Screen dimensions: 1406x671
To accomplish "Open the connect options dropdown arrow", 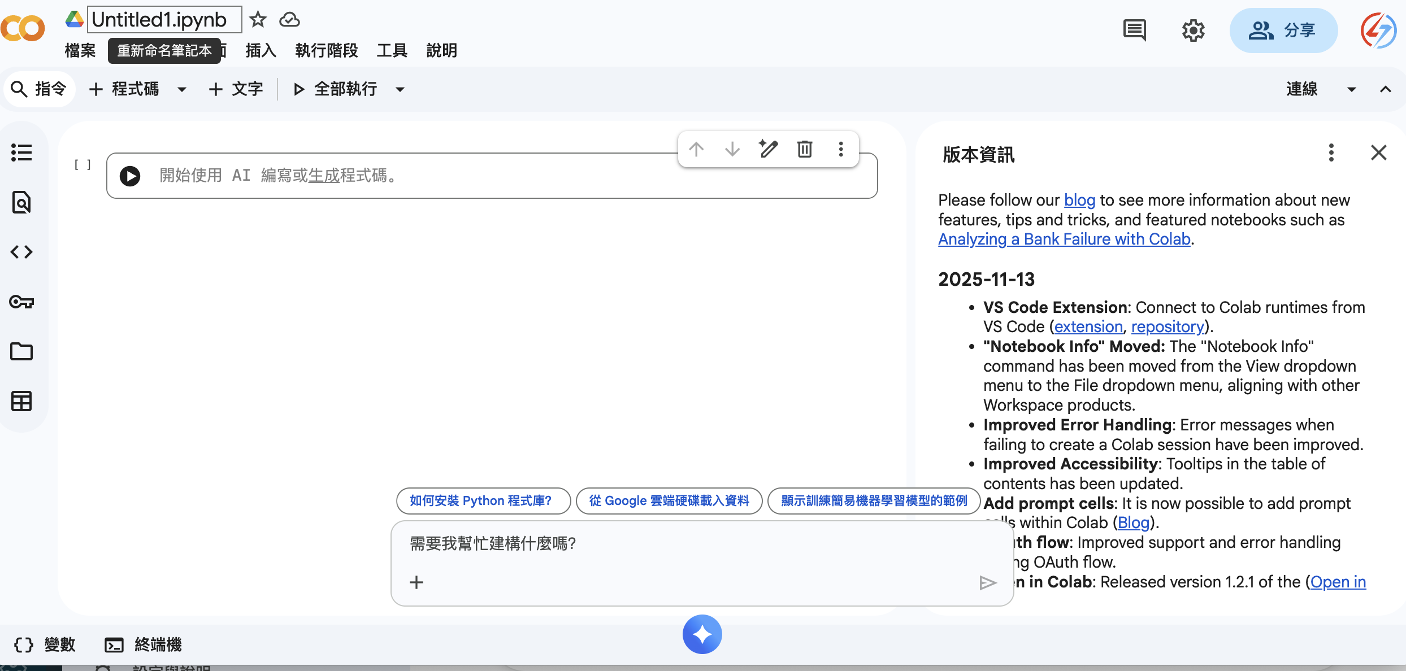I will click(1351, 89).
